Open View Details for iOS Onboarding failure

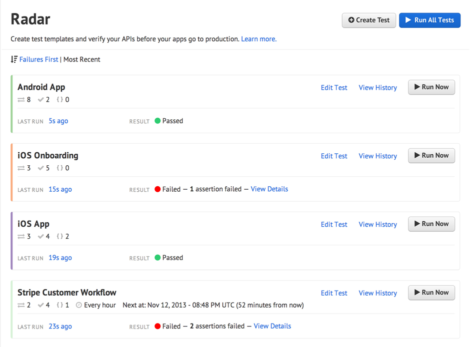click(x=269, y=189)
